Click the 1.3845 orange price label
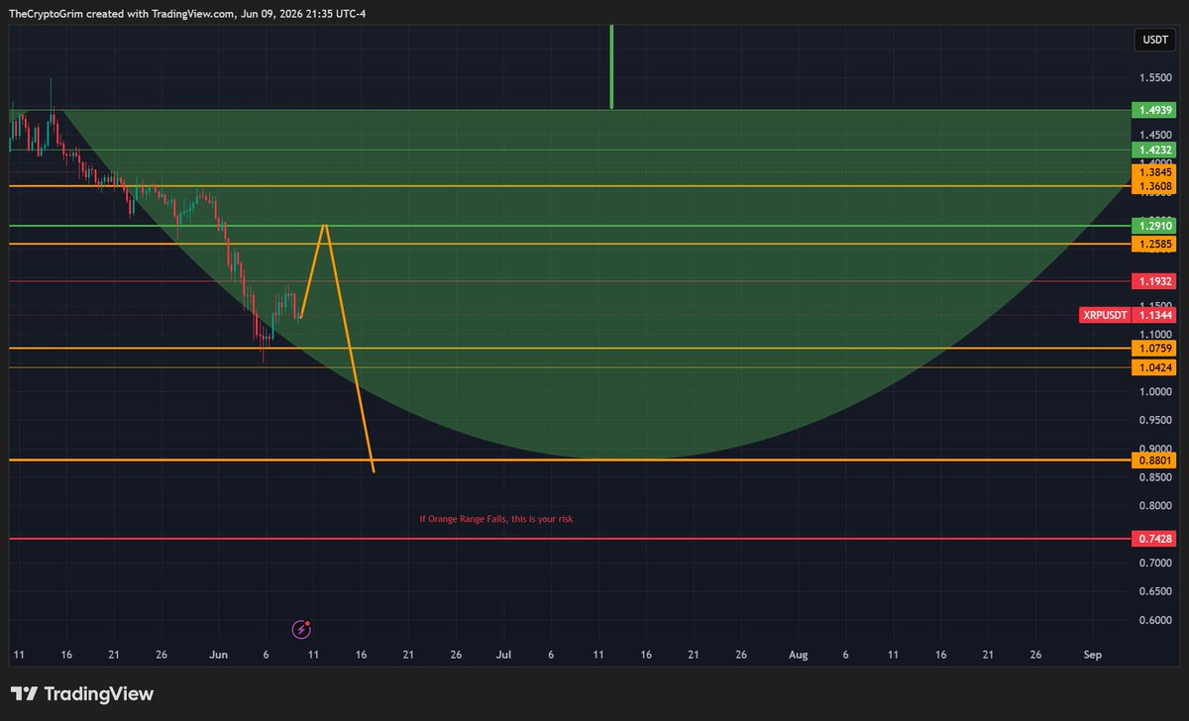1189x721 pixels. [1153, 171]
